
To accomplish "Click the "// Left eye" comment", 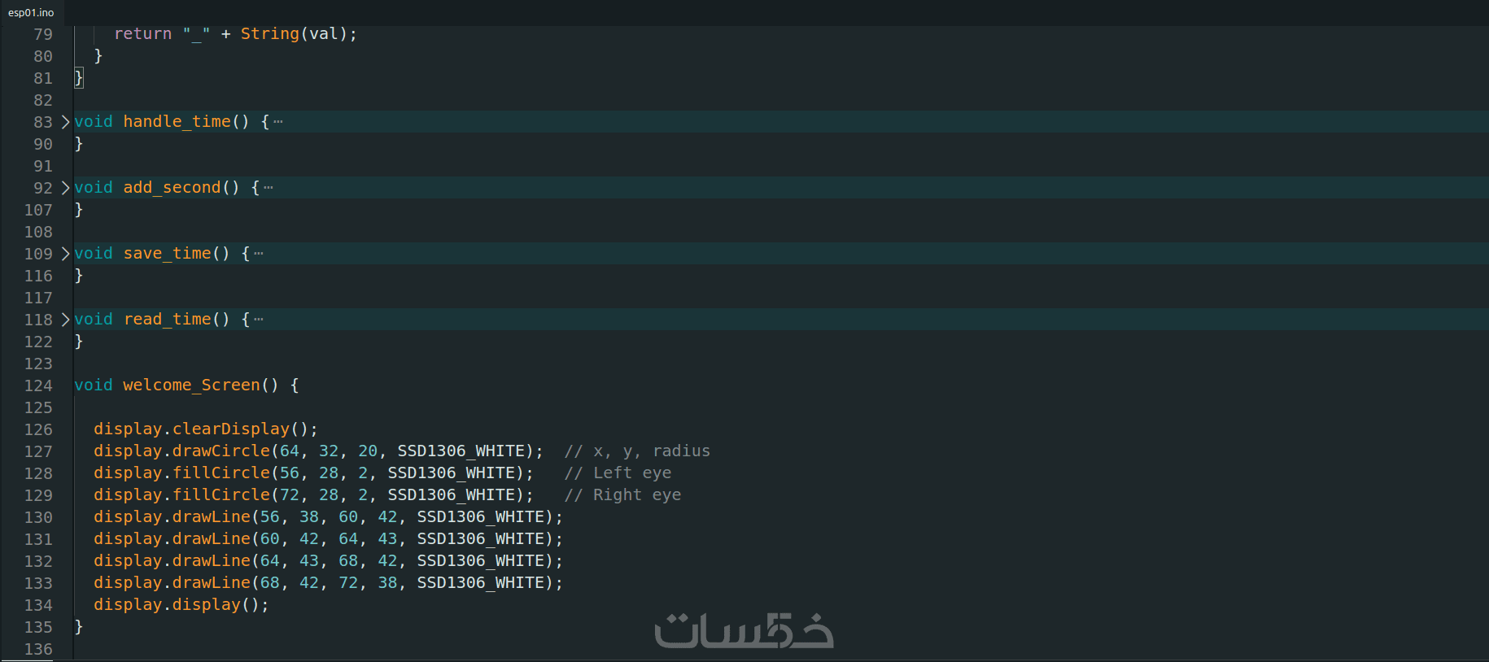I will pyautogui.click(x=618, y=473).
